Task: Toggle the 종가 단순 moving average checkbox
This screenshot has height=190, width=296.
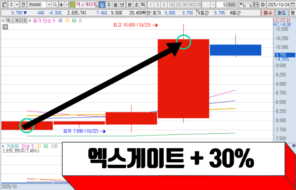Action: (x=31, y=21)
